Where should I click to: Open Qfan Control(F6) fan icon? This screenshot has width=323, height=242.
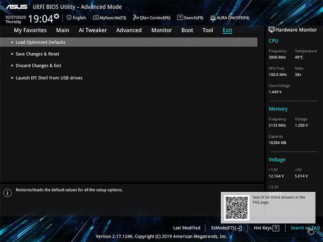coord(136,17)
